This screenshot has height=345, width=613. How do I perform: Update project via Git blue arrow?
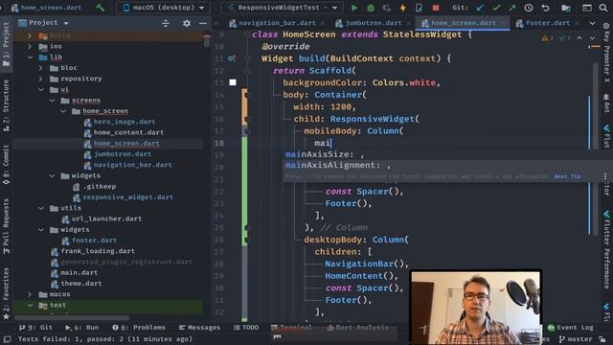tap(480, 8)
